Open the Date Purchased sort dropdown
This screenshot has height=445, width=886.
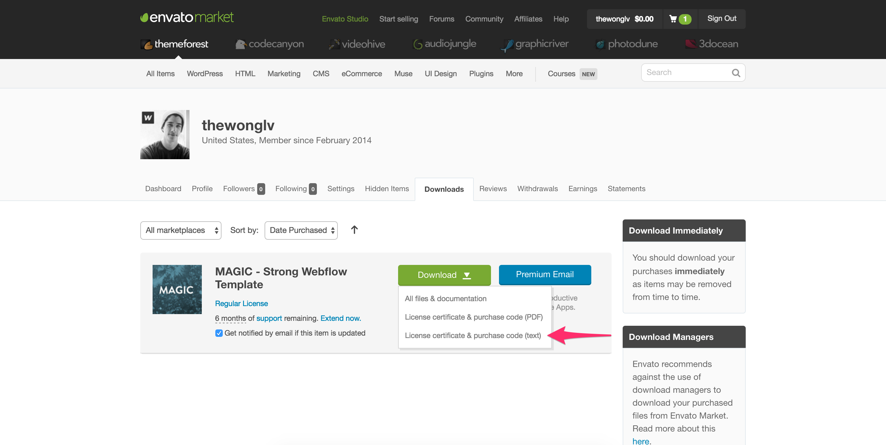pyautogui.click(x=301, y=230)
